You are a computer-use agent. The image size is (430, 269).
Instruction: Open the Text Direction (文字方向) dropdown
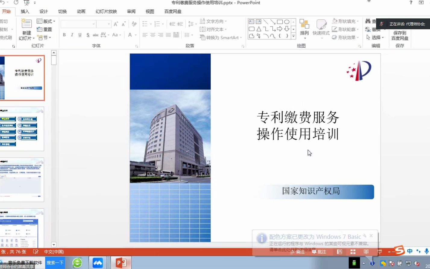tap(213, 21)
